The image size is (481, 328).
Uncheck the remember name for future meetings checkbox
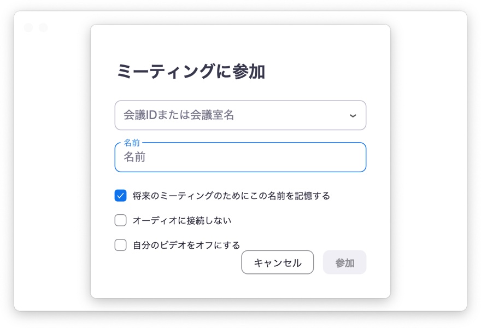(x=121, y=196)
